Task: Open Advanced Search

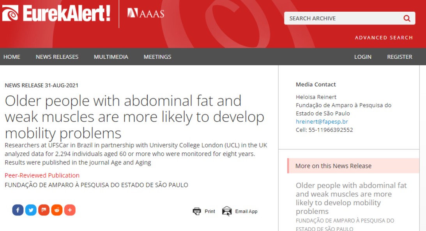Action: point(384,38)
